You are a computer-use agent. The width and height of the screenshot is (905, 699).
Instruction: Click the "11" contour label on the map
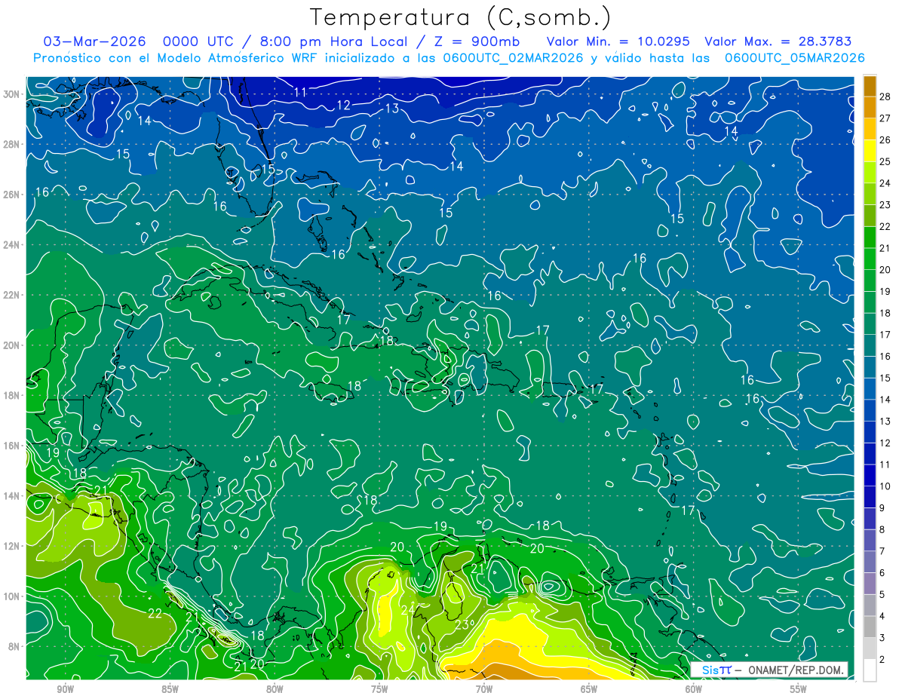[x=300, y=92]
